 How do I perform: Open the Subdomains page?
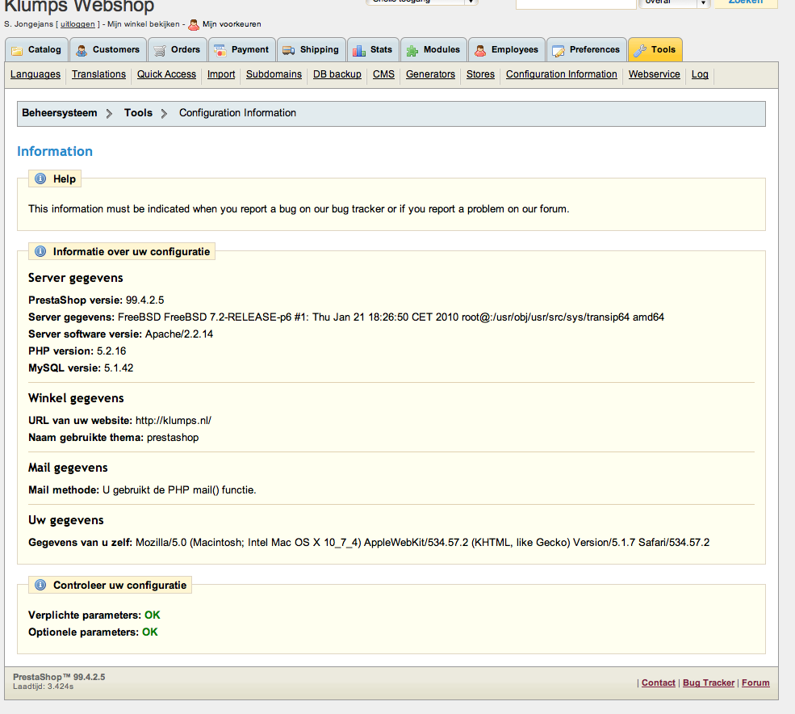point(274,74)
